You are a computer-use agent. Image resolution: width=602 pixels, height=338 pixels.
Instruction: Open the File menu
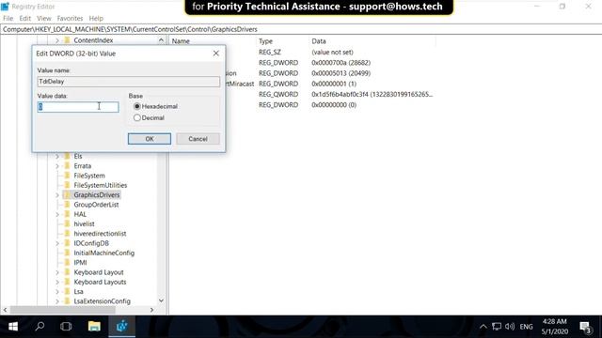[x=8, y=19]
